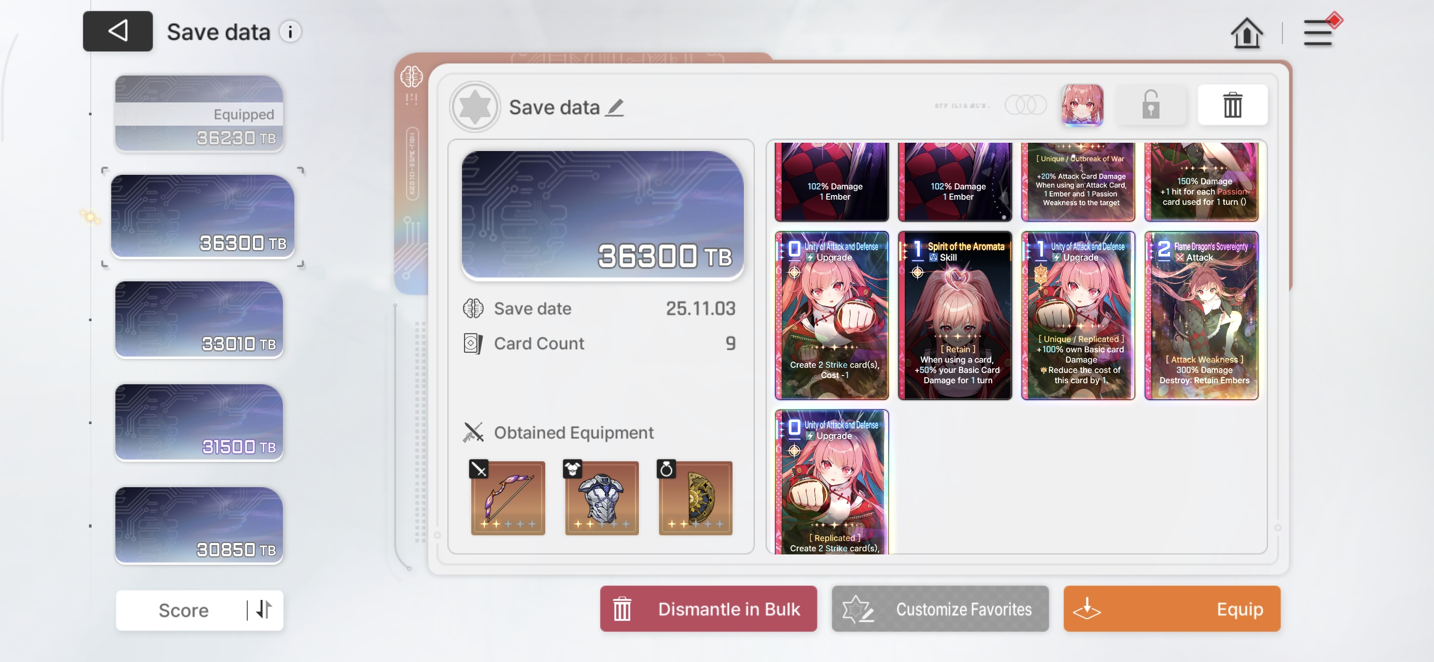Image resolution: width=1434 pixels, height=662 pixels.
Task: Open the Flame Dragon's Sovereignty card
Action: tap(1201, 315)
